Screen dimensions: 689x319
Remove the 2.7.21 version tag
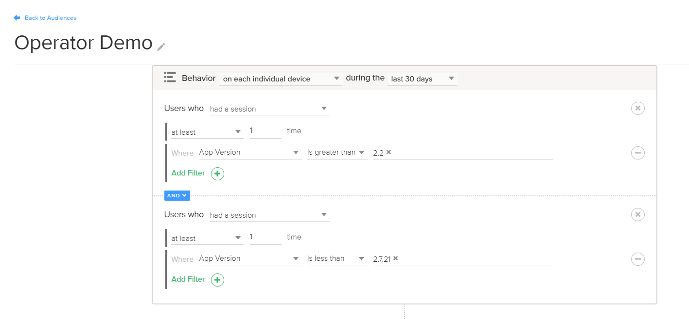[x=395, y=258]
